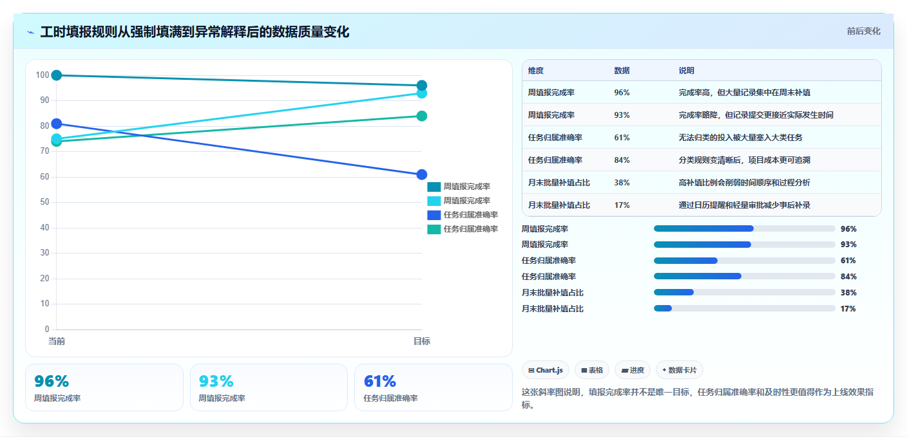907x437 pixels.
Task: Select table row 完成率略降,但记录提交更接近实际发生时间
Action: [x=702, y=115]
